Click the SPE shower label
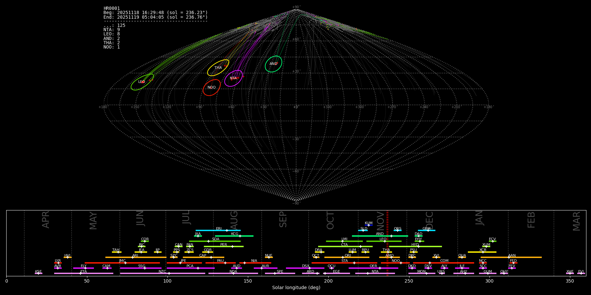 click(280, 272)
